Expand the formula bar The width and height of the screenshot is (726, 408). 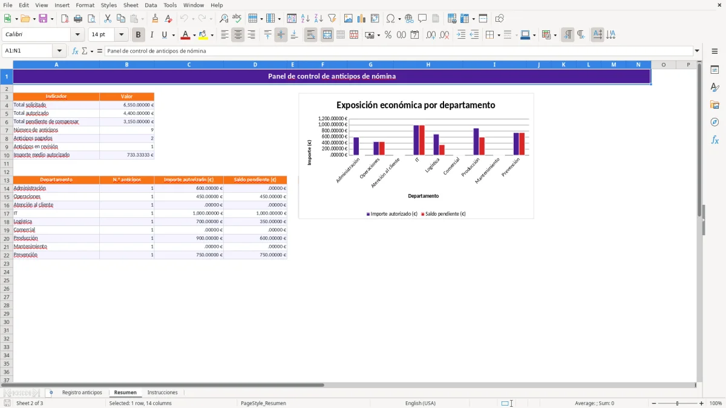[697, 51]
